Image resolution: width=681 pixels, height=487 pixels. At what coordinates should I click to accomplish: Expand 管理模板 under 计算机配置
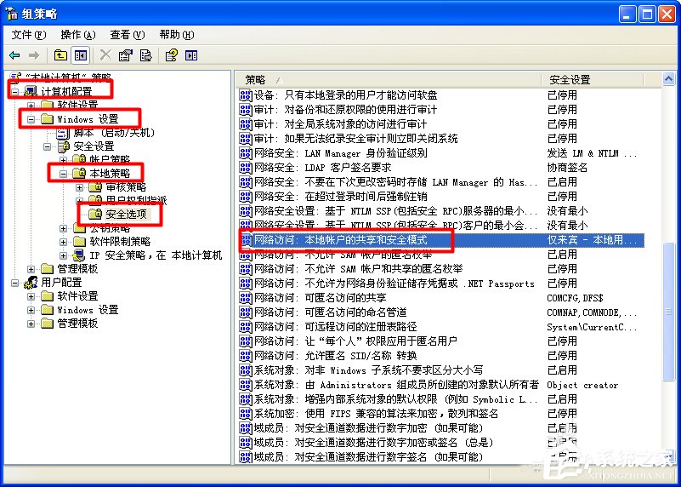[x=31, y=269]
